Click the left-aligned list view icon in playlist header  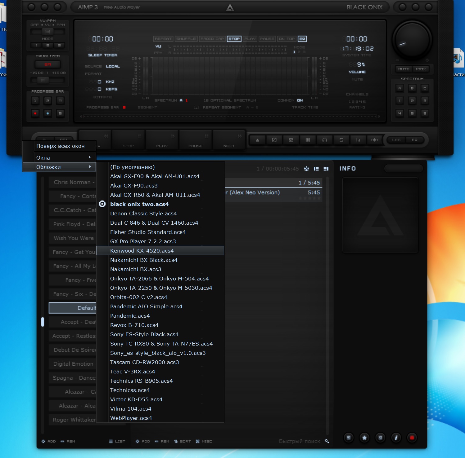316,169
